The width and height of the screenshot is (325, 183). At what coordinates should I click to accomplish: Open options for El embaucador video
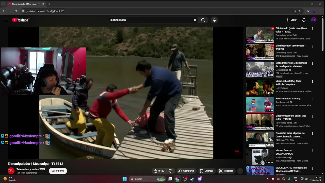click(x=312, y=46)
